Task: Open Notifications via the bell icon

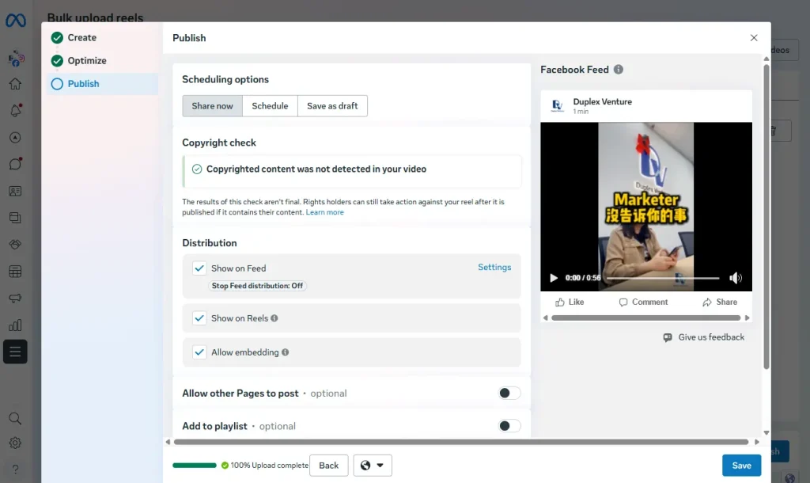Action: [x=15, y=111]
